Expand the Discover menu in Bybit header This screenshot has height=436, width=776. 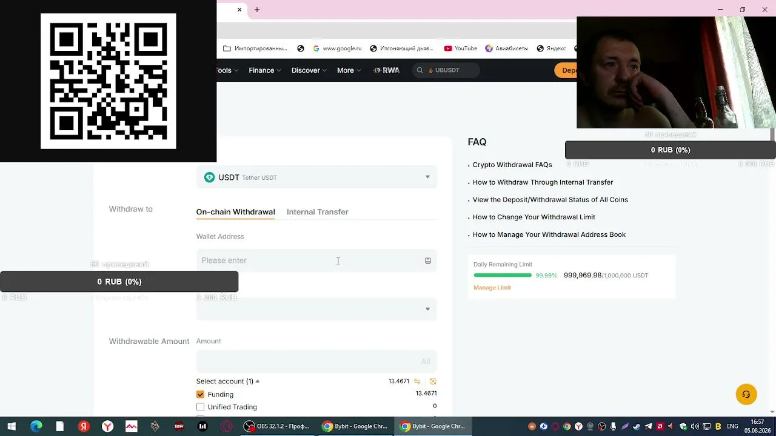pos(309,70)
